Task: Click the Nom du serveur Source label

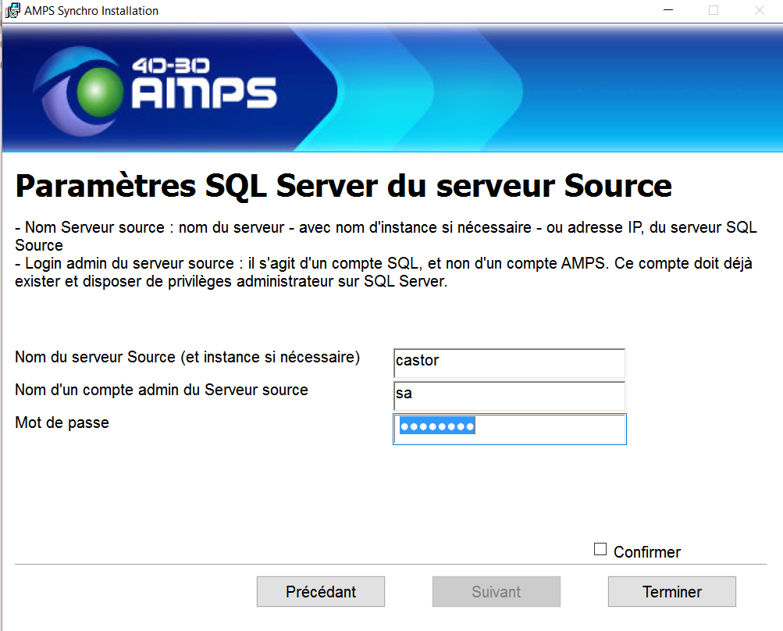Action: 187,358
